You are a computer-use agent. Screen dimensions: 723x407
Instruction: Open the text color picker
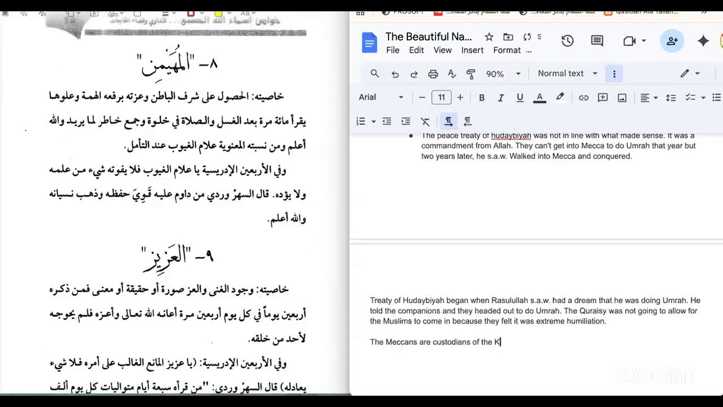coord(539,97)
